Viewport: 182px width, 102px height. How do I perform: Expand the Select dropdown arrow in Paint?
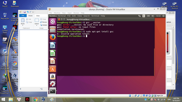(x=37, y=25)
